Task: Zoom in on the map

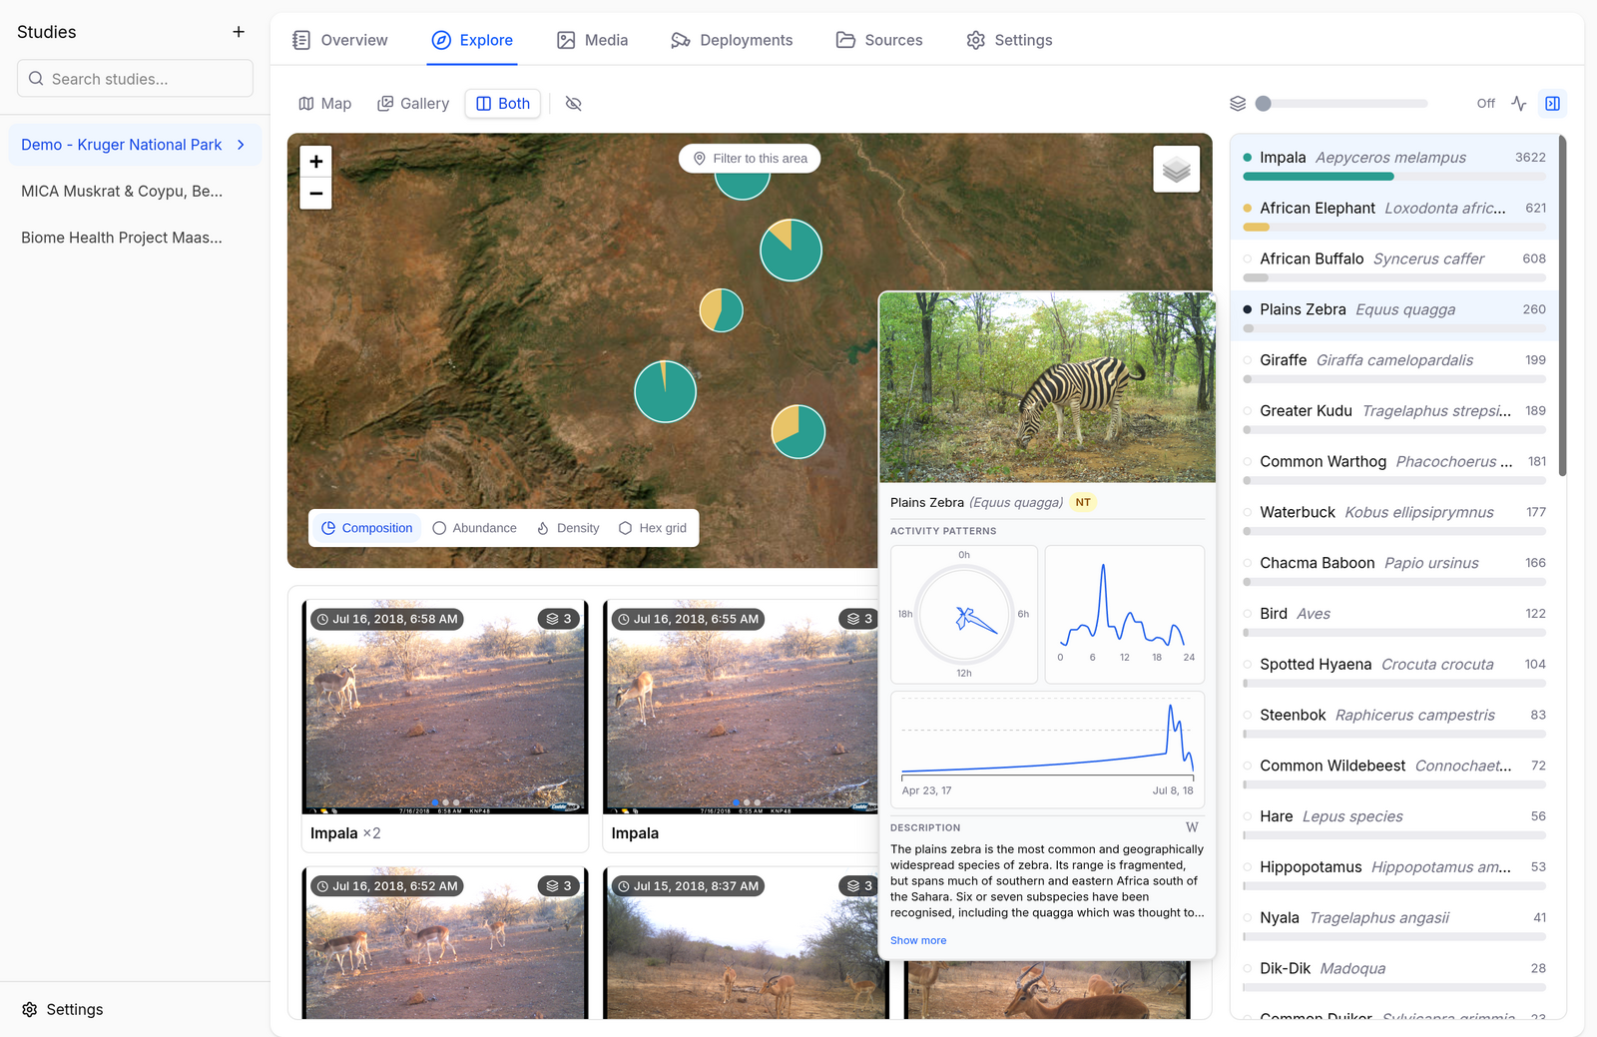Action: click(315, 162)
